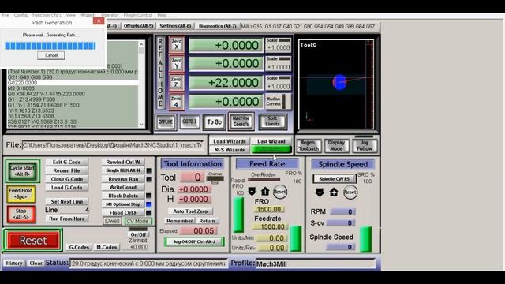The width and height of the screenshot is (505, 284).
Task: Open the Plugin Control menu
Action: [x=138, y=15]
